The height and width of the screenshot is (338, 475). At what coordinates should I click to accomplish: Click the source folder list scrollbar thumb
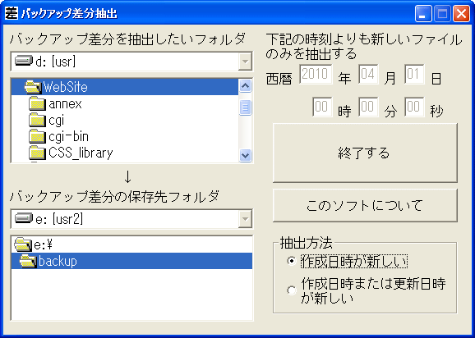click(x=245, y=107)
